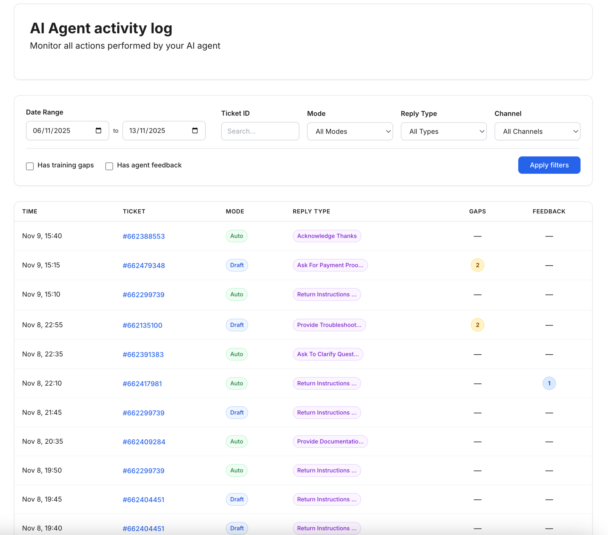Click the TIME column header
The width and height of the screenshot is (608, 535).
pyautogui.click(x=30, y=211)
